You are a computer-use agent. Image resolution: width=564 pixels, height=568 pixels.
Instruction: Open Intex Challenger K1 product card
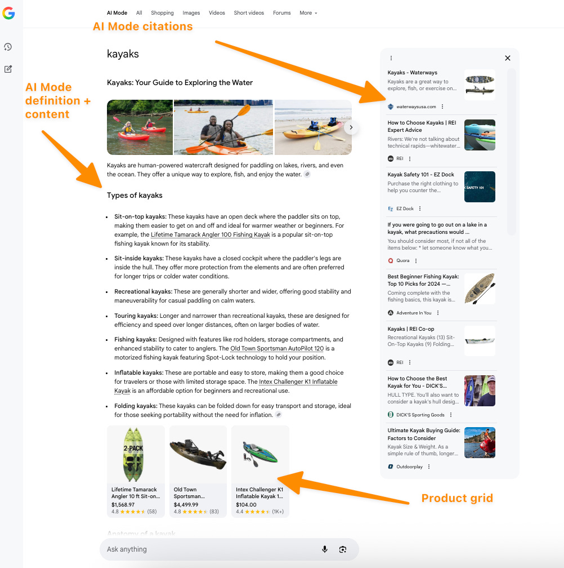[x=260, y=471]
